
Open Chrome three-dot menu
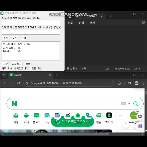[144, 83]
